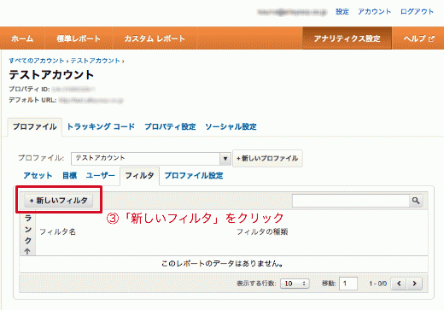Go to previous page arrow

coord(399,284)
